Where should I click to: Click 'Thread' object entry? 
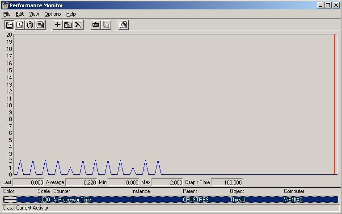point(237,200)
